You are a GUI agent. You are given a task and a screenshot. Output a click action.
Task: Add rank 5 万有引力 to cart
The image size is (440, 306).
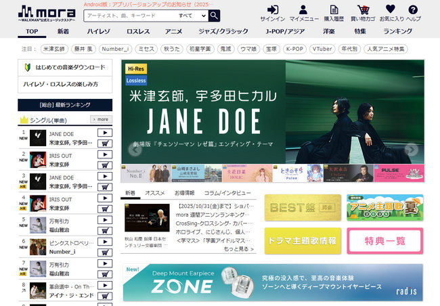click(x=105, y=231)
